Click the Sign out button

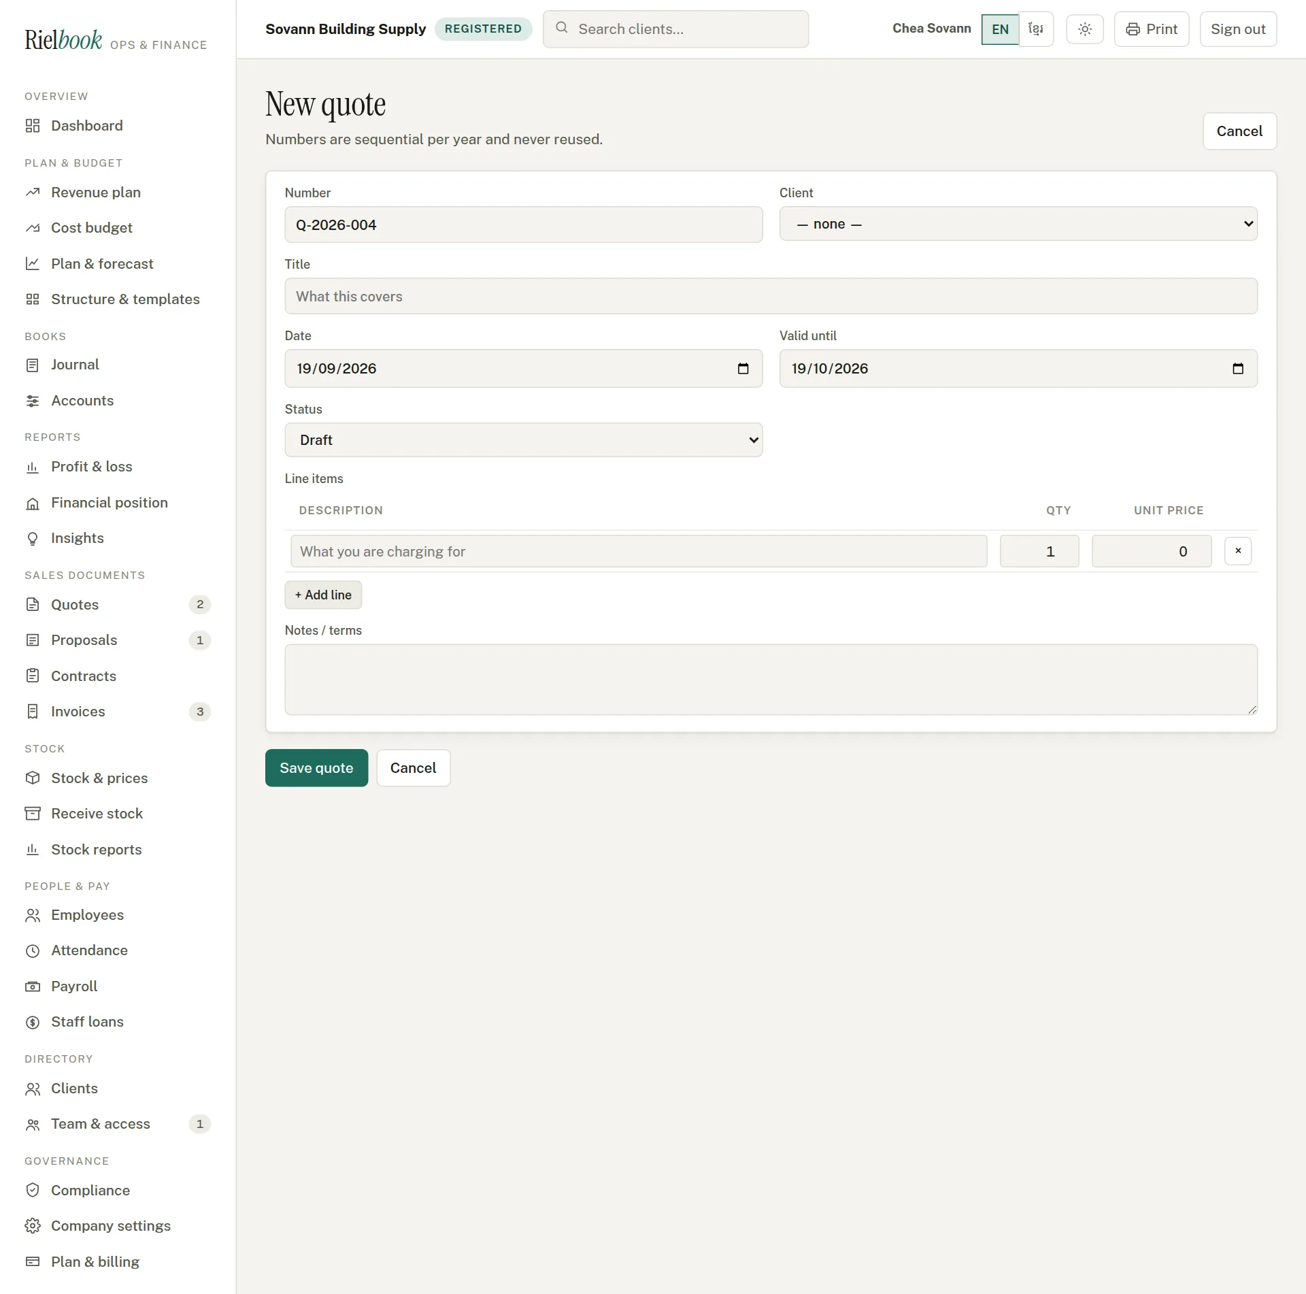click(1238, 29)
